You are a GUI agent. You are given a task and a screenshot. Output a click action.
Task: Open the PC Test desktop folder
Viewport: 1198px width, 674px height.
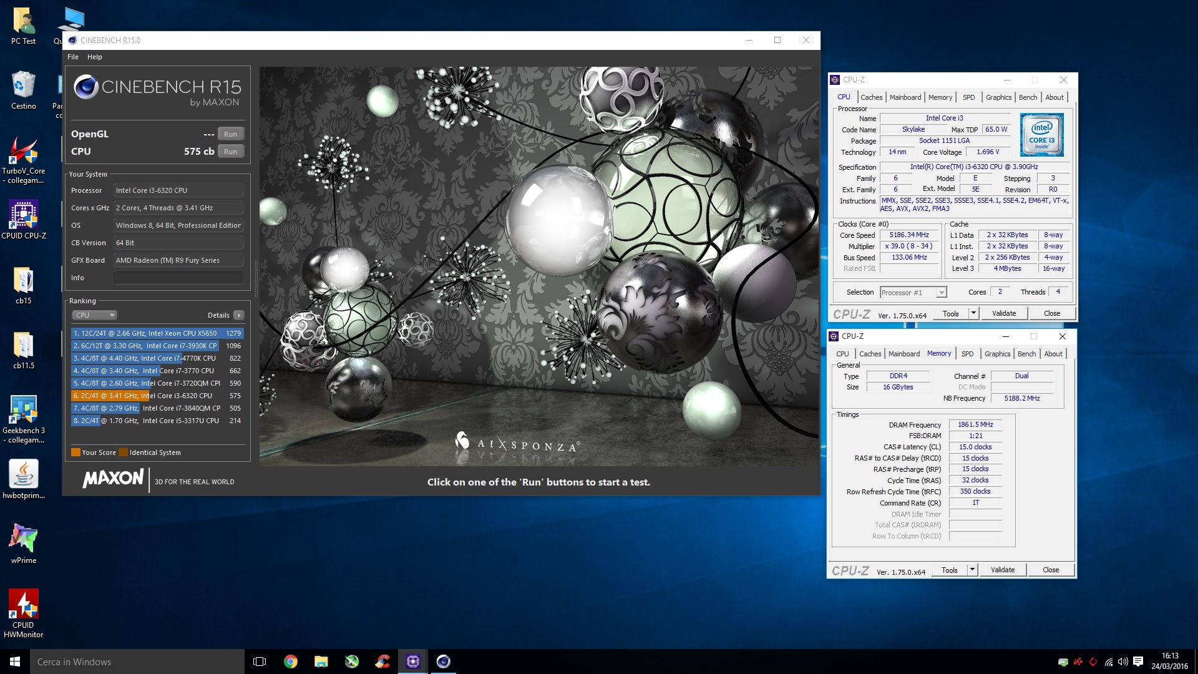pyautogui.click(x=24, y=26)
